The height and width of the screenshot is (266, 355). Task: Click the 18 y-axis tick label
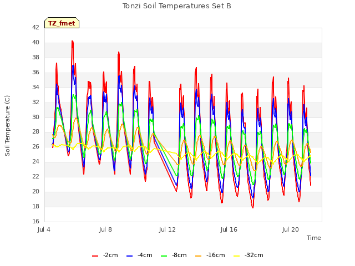pyautogui.click(x=35, y=206)
